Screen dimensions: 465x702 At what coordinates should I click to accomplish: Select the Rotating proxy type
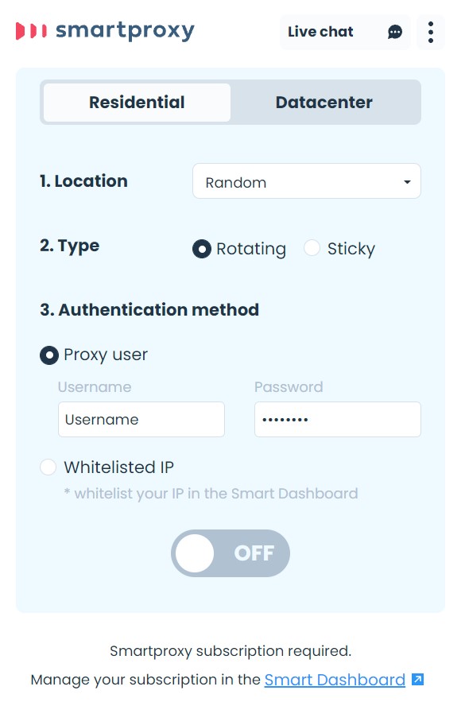202,249
